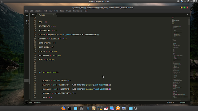Open Firefox from the dock
Viewport: 198px width, 111px height.
63,108
